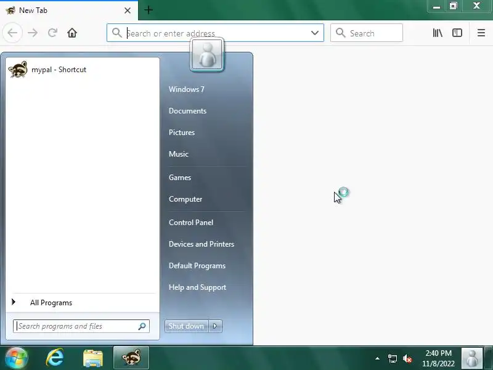Open Windows Explorer from the taskbar
The height and width of the screenshot is (370, 493).
click(x=93, y=358)
